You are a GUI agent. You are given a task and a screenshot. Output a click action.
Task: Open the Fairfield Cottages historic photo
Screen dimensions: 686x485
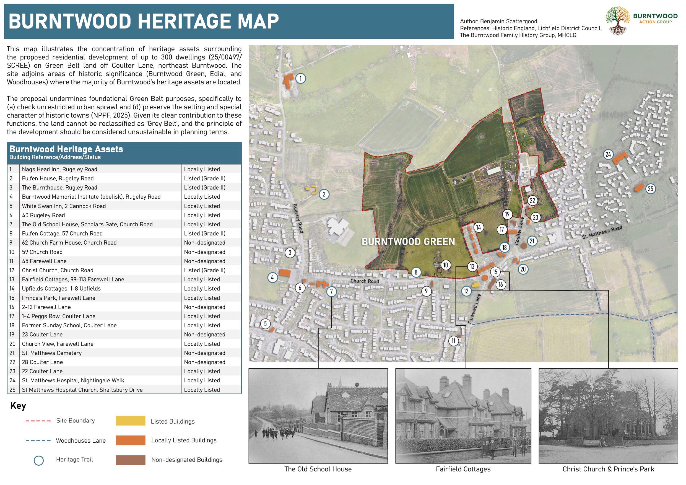(x=463, y=415)
